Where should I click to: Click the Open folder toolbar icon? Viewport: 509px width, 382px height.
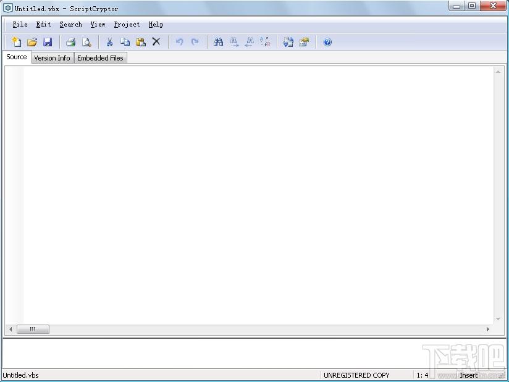click(32, 42)
